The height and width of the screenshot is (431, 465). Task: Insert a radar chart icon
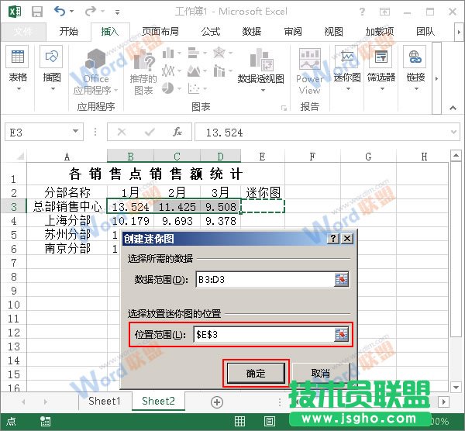(x=219, y=53)
